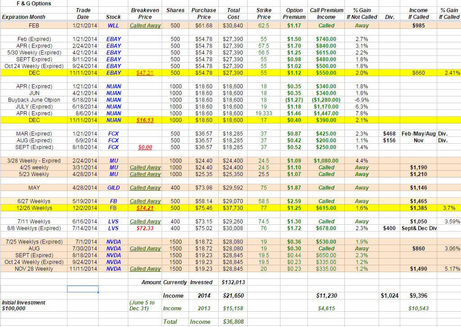
Task: Select the $1,146 GILD income cell
Action: 418,188
